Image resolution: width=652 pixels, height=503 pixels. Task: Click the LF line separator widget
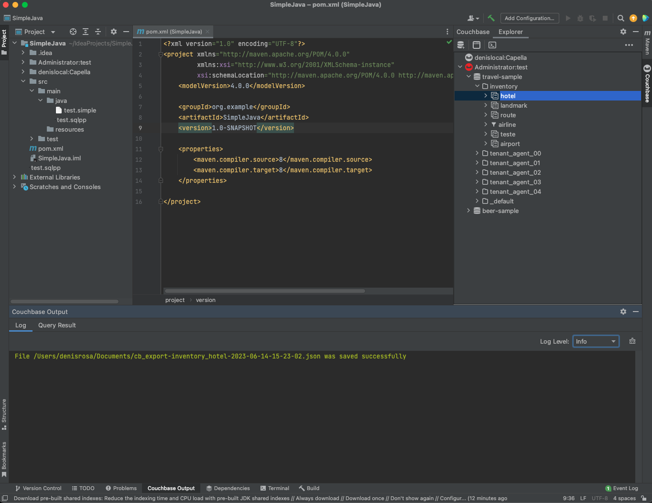point(583,498)
